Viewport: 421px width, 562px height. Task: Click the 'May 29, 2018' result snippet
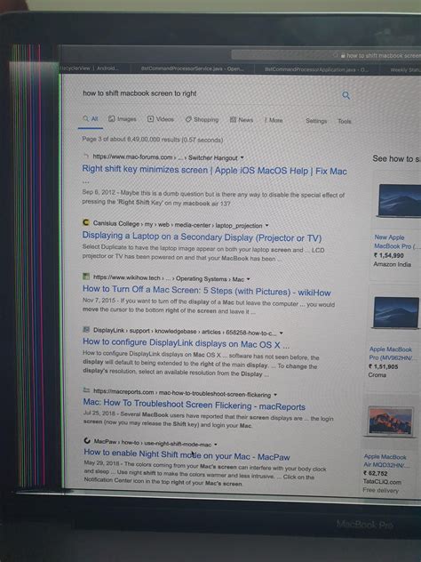pyautogui.click(x=205, y=474)
